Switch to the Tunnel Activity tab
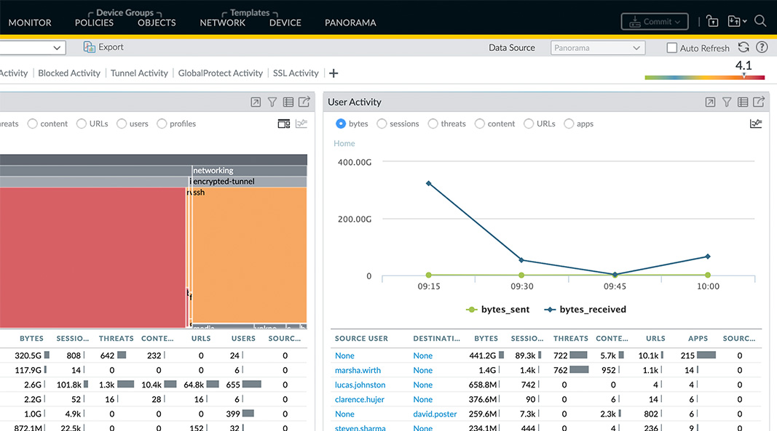The width and height of the screenshot is (777, 431). click(x=139, y=73)
